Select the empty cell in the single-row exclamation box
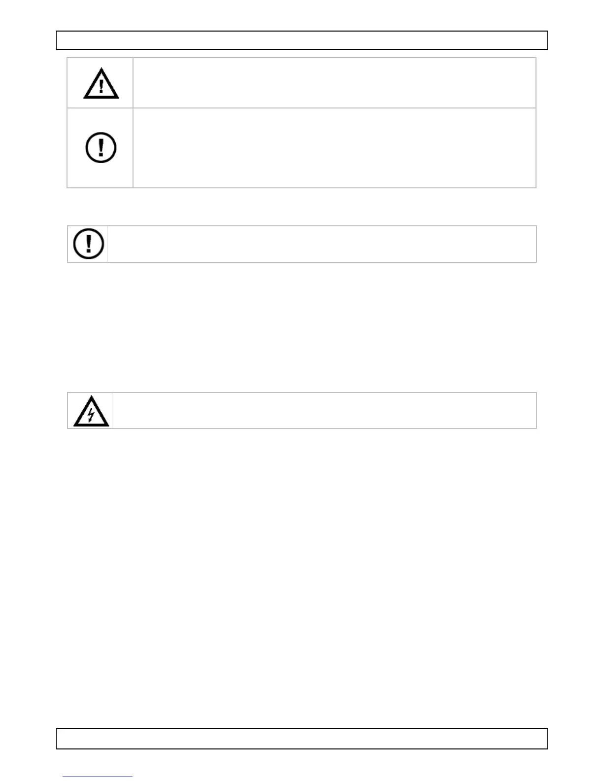The height and width of the screenshot is (781, 603). [321, 244]
